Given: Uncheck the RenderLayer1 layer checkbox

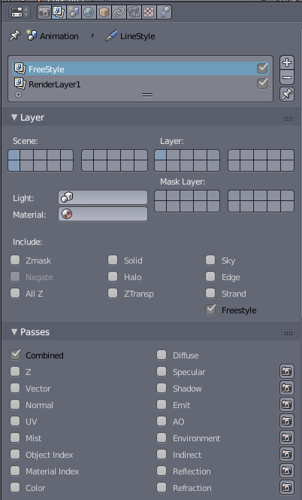Looking at the screenshot, I should [x=262, y=84].
